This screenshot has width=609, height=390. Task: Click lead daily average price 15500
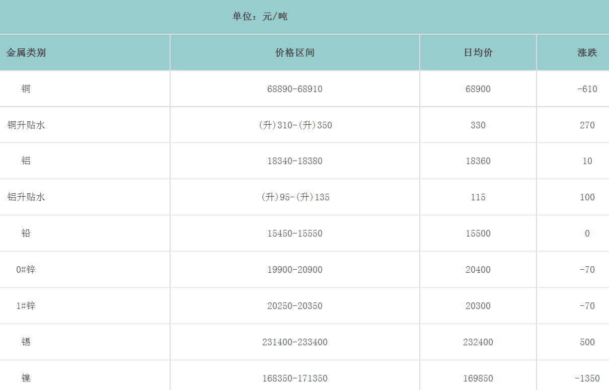point(478,234)
